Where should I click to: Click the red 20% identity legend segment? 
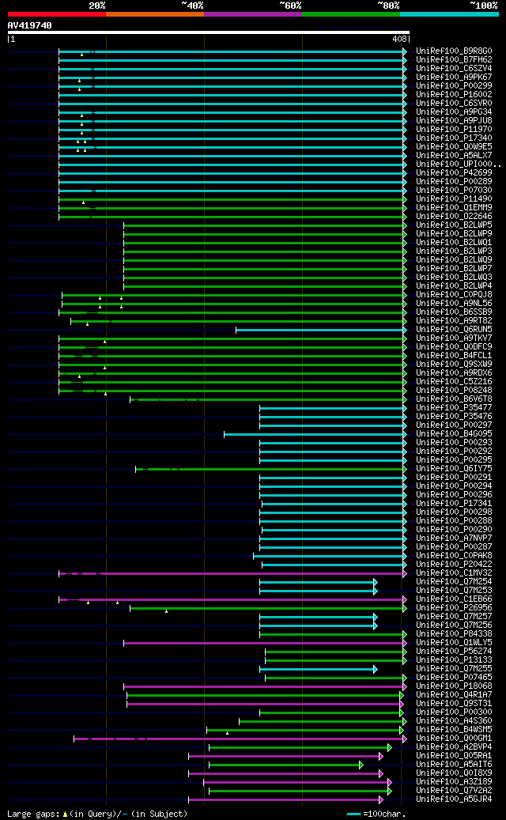(56, 14)
